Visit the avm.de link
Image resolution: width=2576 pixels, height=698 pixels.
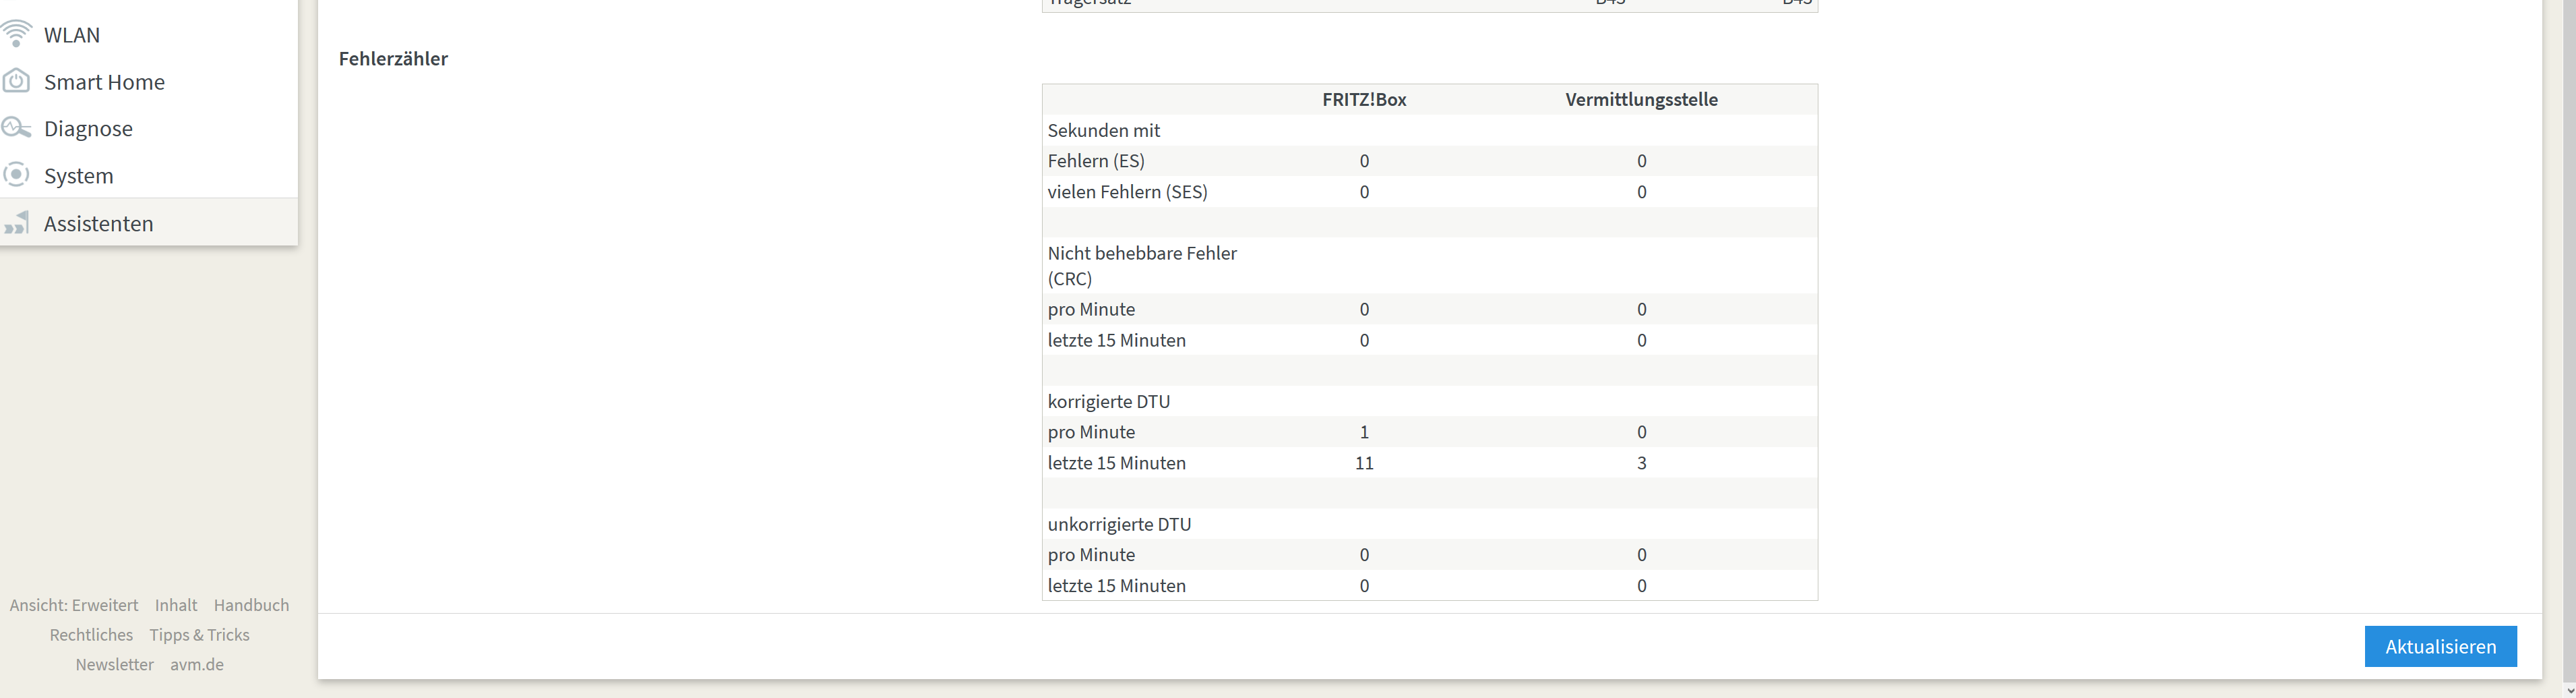click(x=197, y=664)
